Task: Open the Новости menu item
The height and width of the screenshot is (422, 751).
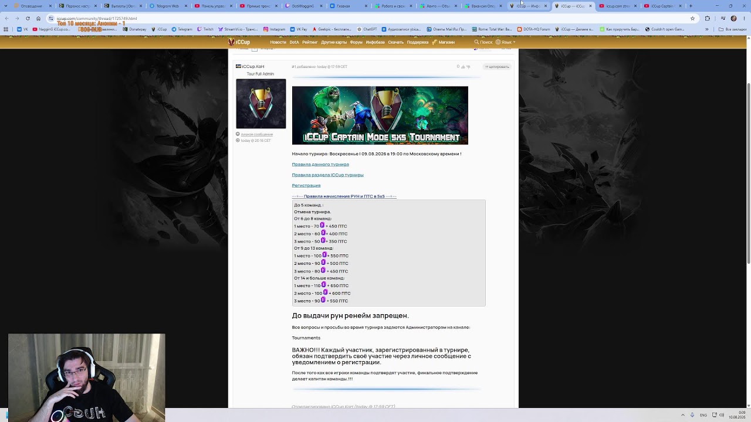Action: click(x=278, y=42)
